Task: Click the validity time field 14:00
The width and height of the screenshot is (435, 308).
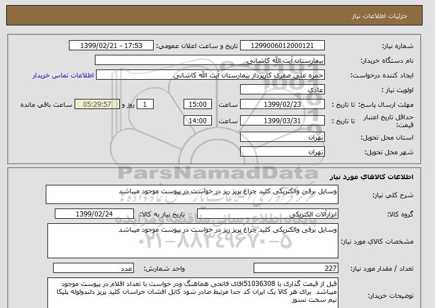Action: [x=198, y=121]
